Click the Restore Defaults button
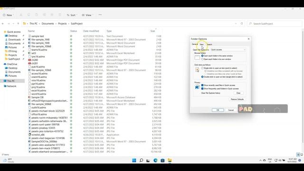The height and width of the screenshot is (171, 304). click(237, 99)
